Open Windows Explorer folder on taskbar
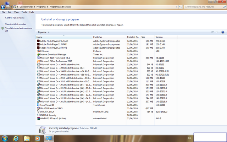Viewport: 227px width, 142px height. [x=27, y=139]
